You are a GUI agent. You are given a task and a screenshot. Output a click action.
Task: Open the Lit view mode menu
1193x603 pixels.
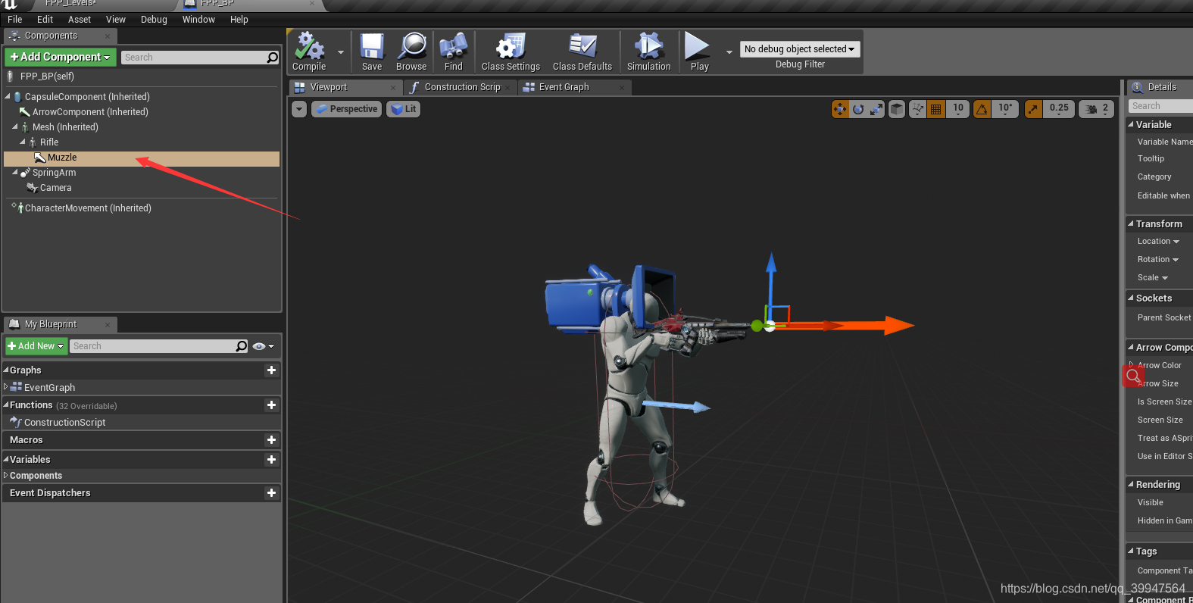(404, 109)
